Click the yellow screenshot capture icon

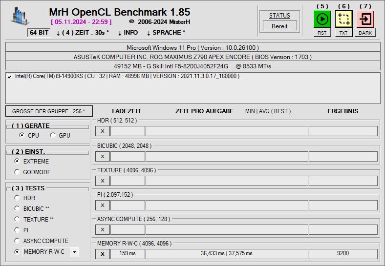(343, 19)
